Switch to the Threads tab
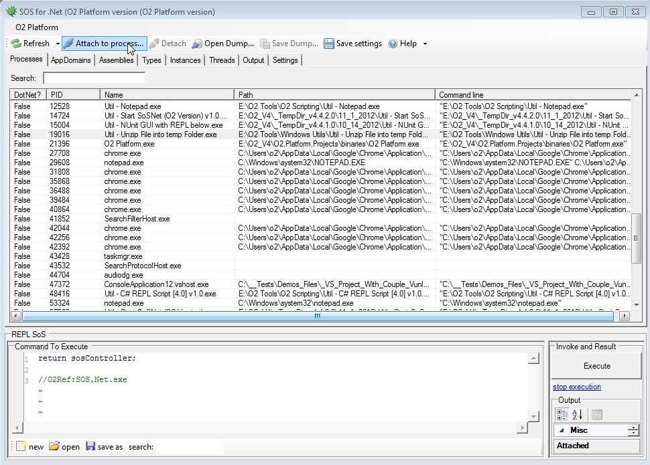The image size is (650, 465). [222, 60]
